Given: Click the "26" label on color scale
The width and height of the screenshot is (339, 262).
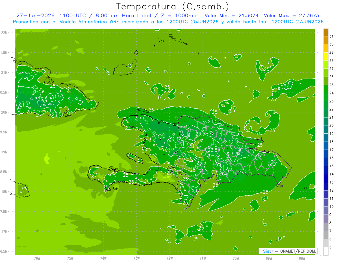Looking at the screenshot, I should click(x=331, y=77).
